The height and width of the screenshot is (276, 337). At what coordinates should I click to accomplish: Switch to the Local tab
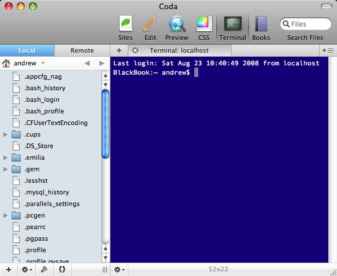[x=27, y=50]
